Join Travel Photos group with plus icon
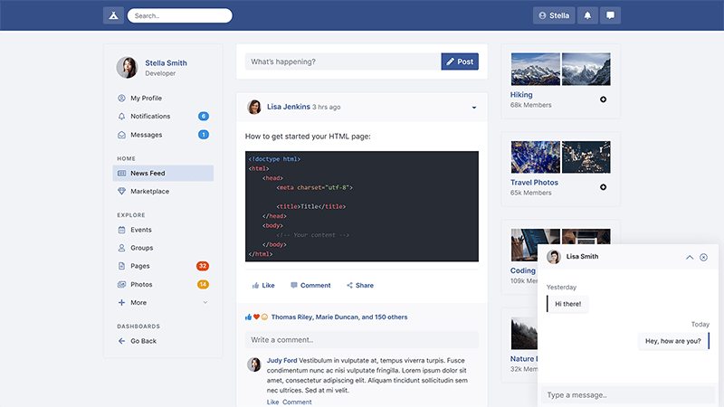Viewport: 724px width, 407px height. pyautogui.click(x=604, y=187)
